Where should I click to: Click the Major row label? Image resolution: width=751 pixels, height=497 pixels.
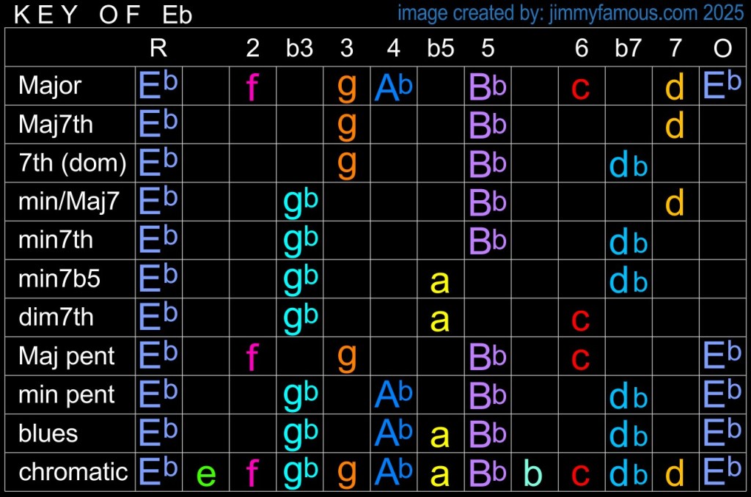coord(50,86)
